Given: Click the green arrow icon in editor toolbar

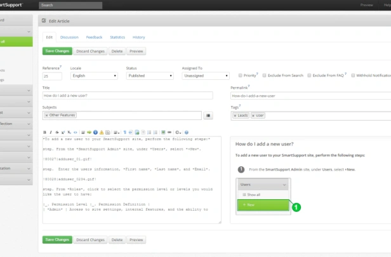Looking at the screenshot, I should click(89, 133).
